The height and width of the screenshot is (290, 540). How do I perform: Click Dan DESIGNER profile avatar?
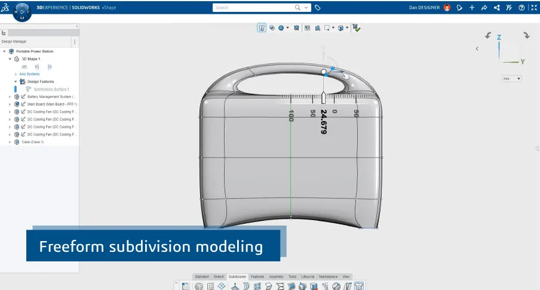pos(447,8)
